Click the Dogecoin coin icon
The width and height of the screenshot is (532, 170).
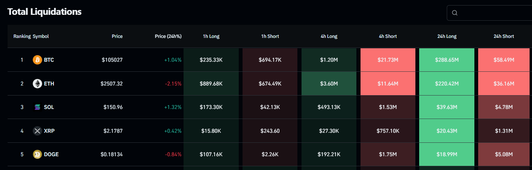coord(37,154)
